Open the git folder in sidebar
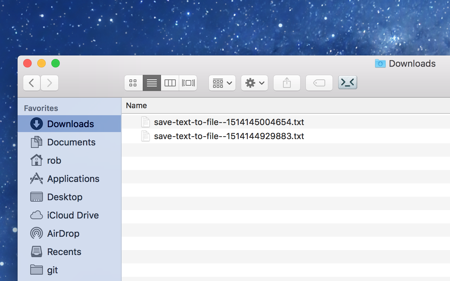The height and width of the screenshot is (281, 450). click(x=52, y=270)
